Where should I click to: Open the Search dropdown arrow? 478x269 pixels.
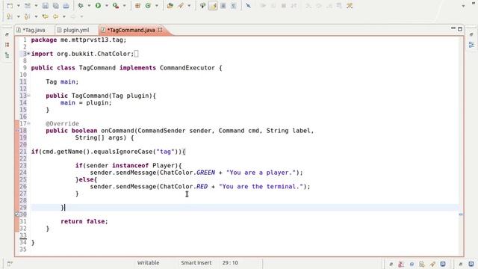coord(189,6)
